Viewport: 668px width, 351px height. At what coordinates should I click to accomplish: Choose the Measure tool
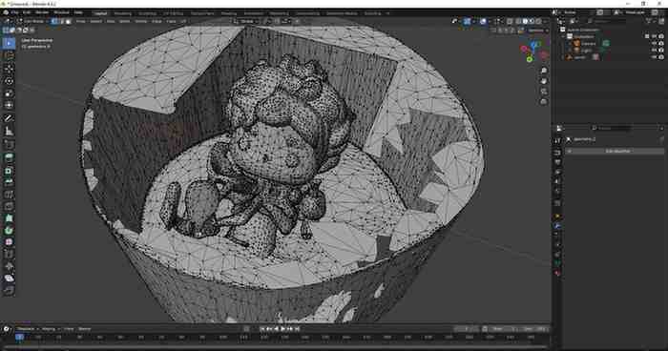9,132
